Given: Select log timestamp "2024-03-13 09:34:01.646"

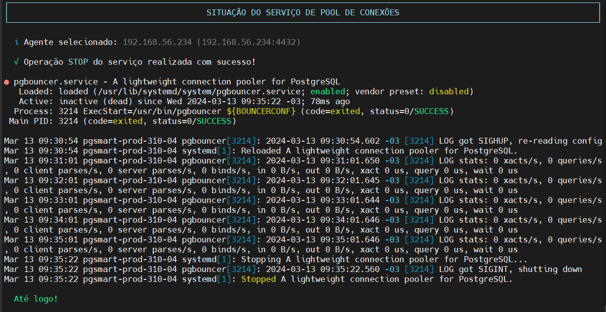Looking at the screenshot, I should pyautogui.click(x=323, y=220).
